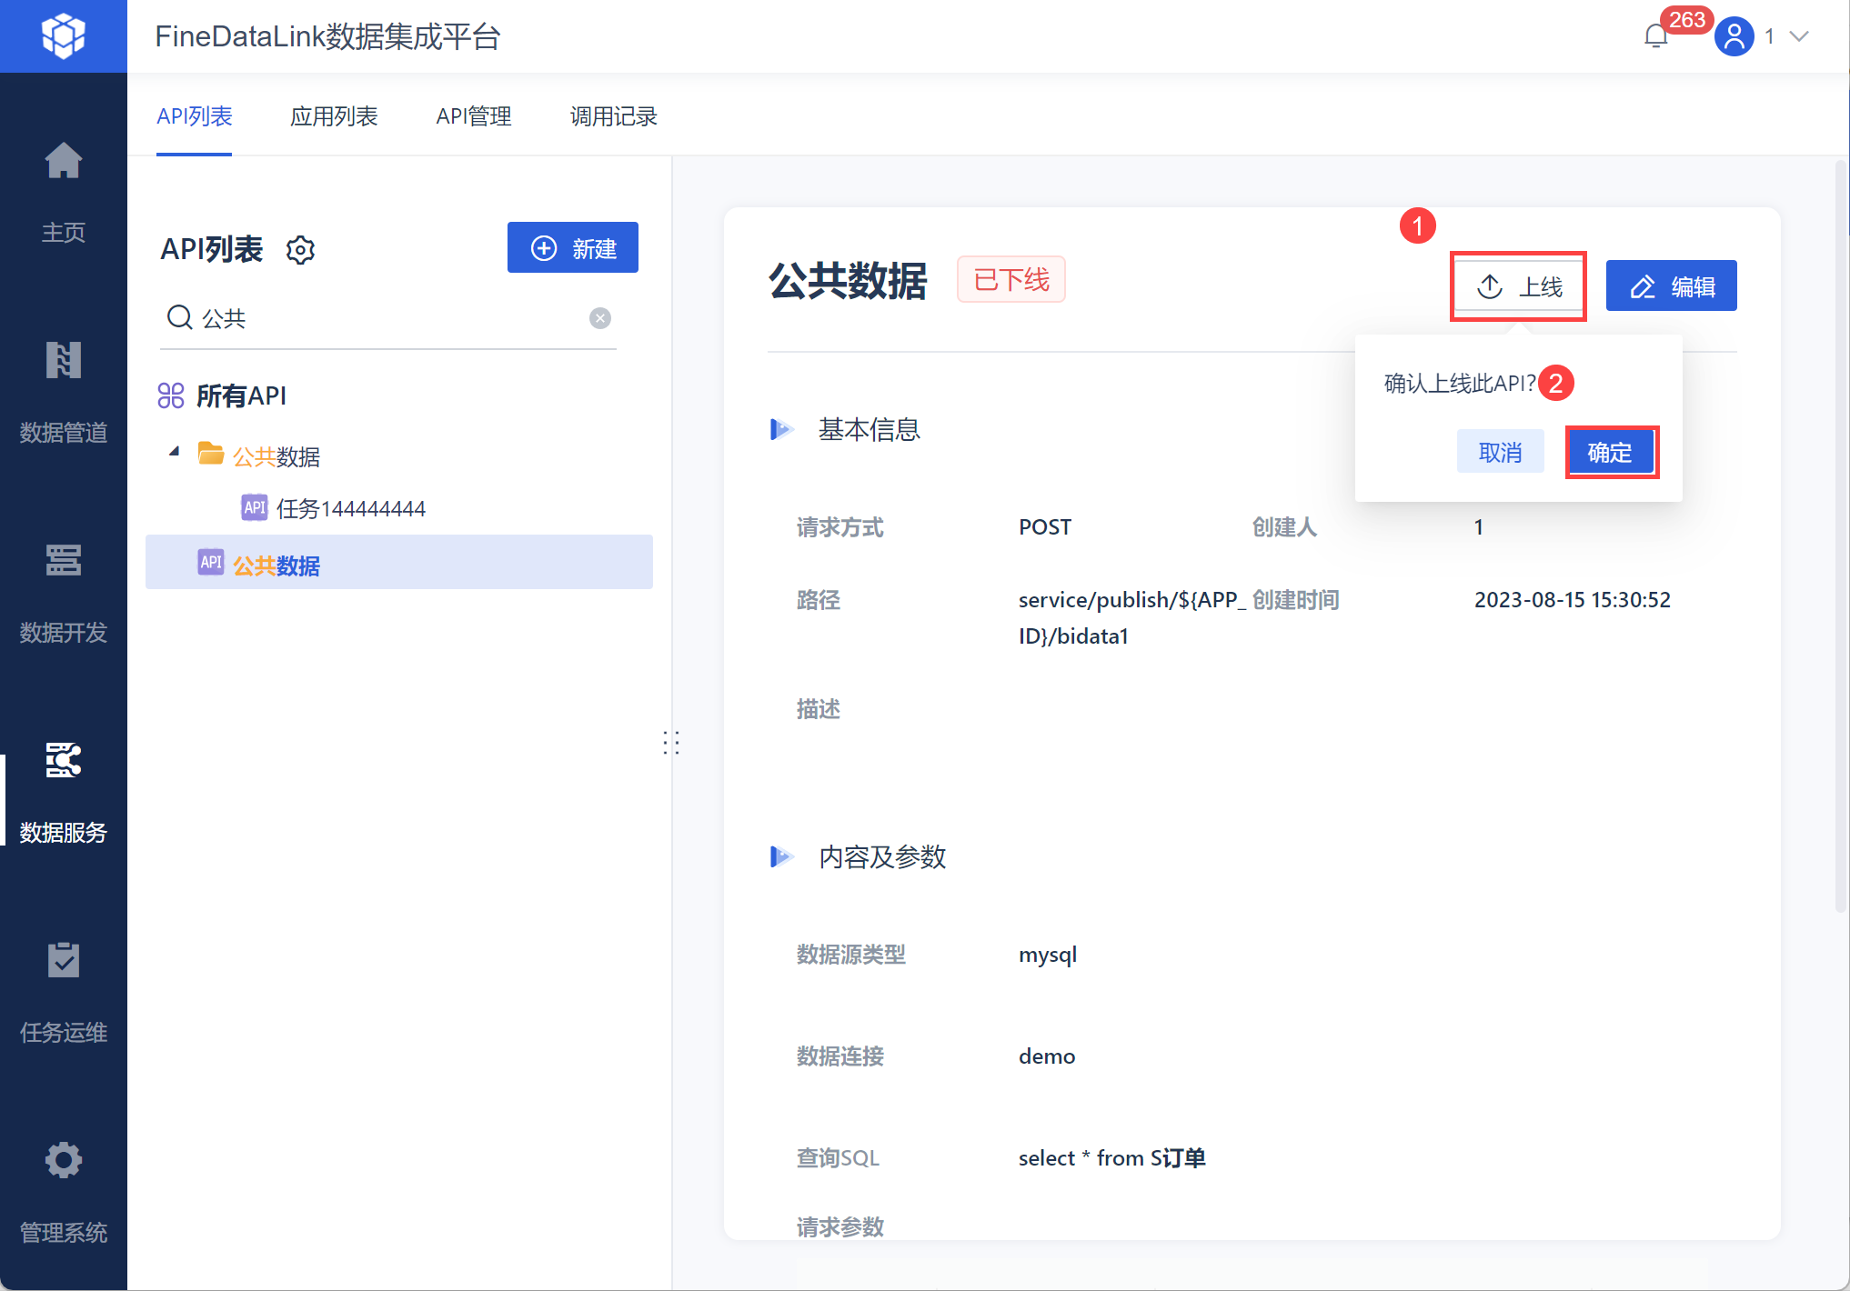Image resolution: width=1850 pixels, height=1291 pixels.
Task: Collapse the 内容及参数 section triangle
Action: click(780, 856)
